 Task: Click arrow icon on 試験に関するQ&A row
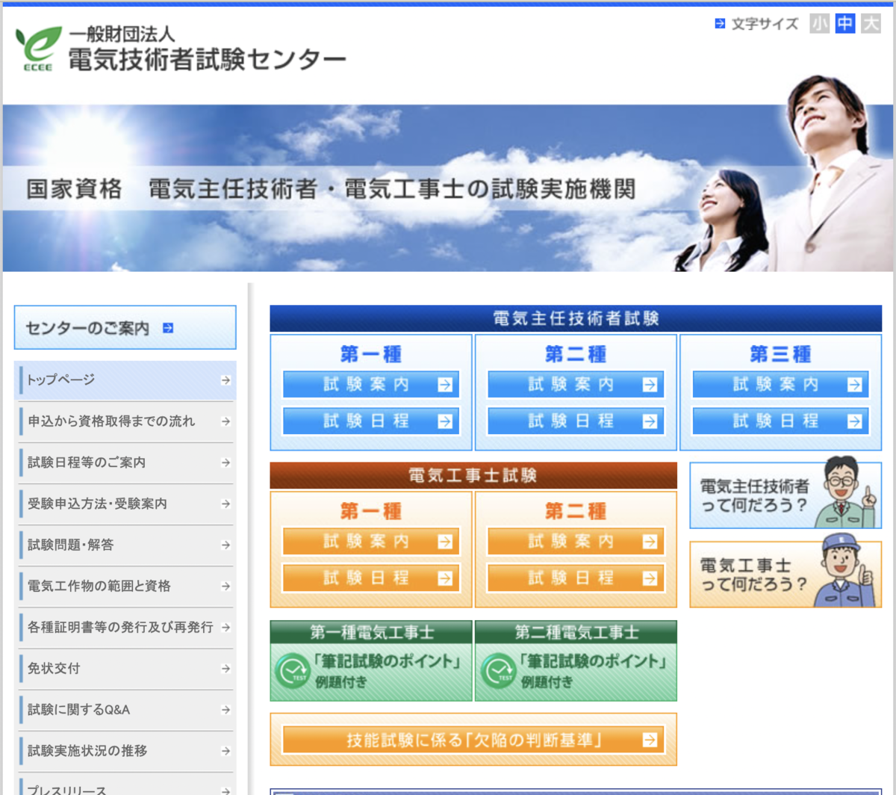tap(225, 710)
